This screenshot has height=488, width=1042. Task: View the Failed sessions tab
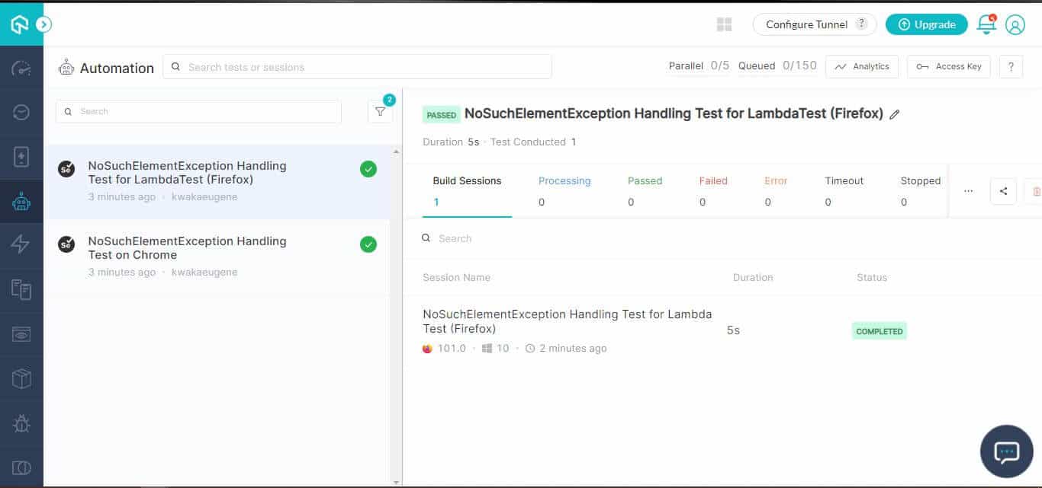[712, 180]
